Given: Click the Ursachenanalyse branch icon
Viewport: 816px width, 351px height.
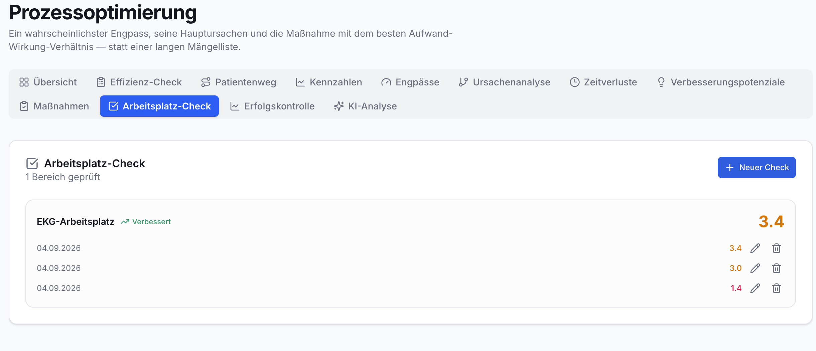Looking at the screenshot, I should (463, 82).
